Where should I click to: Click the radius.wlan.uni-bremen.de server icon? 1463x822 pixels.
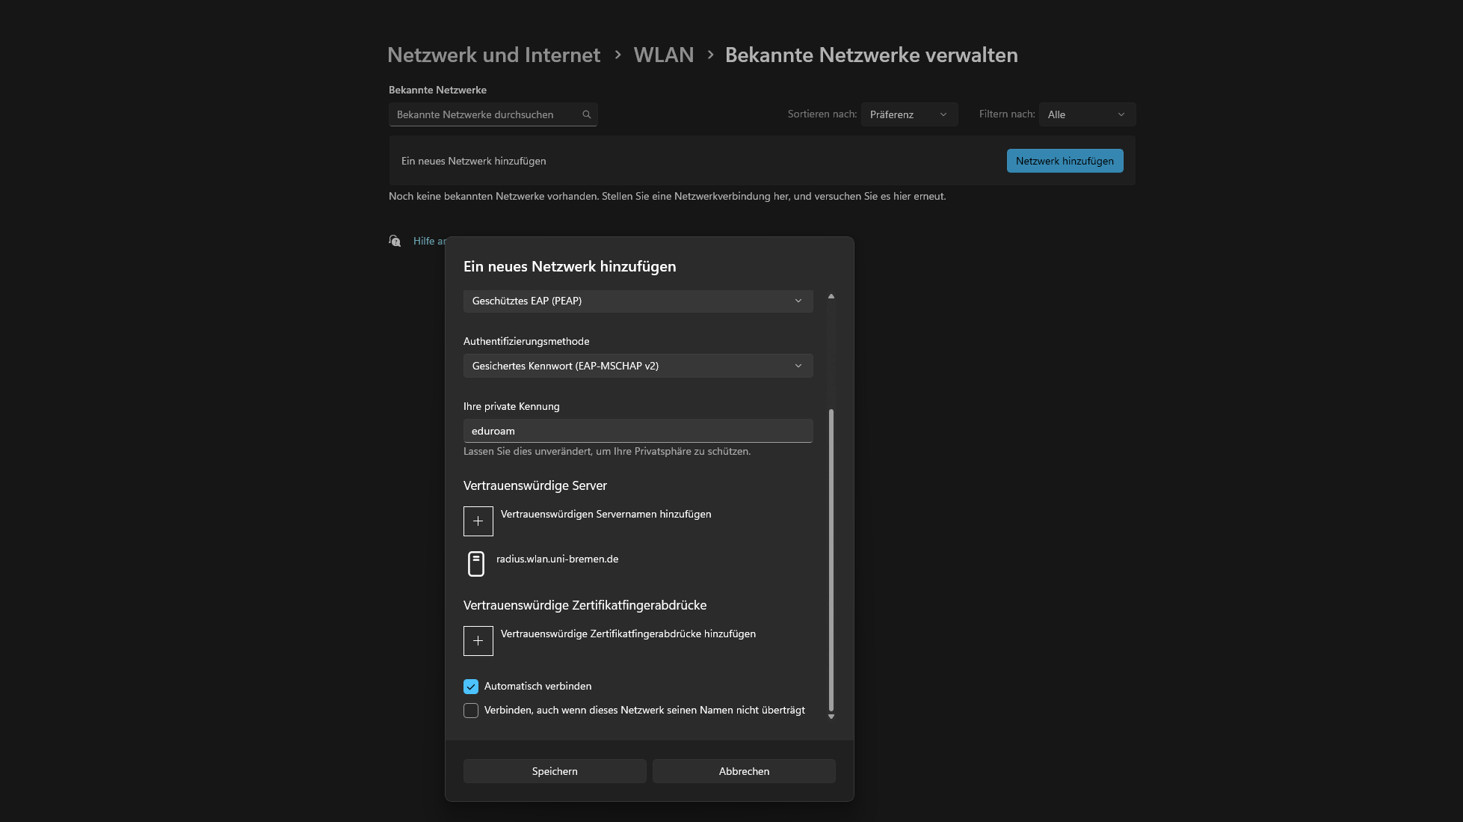(x=476, y=563)
